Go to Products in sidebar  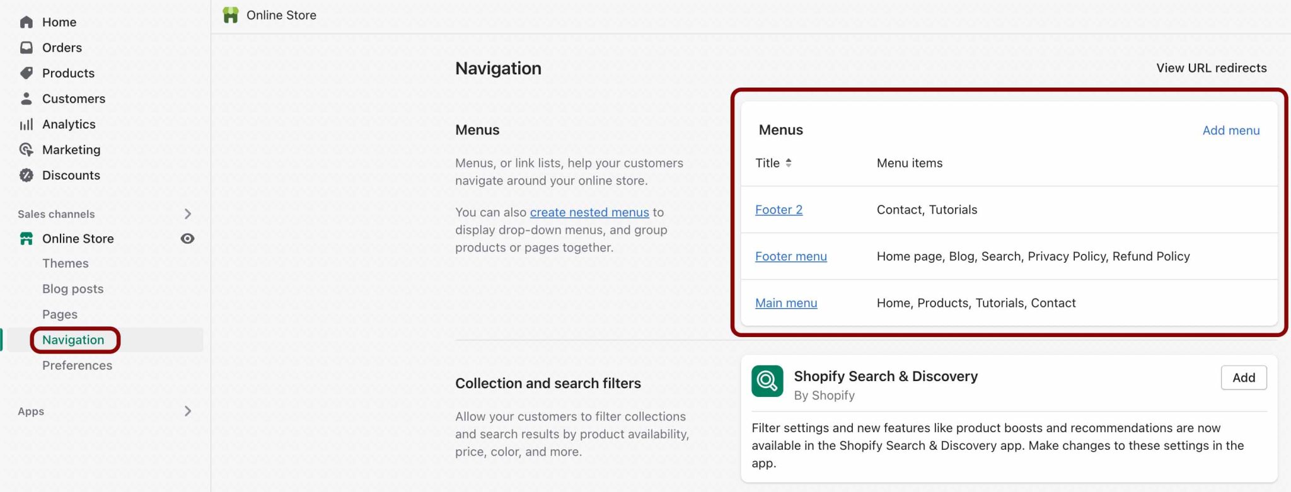click(x=68, y=73)
